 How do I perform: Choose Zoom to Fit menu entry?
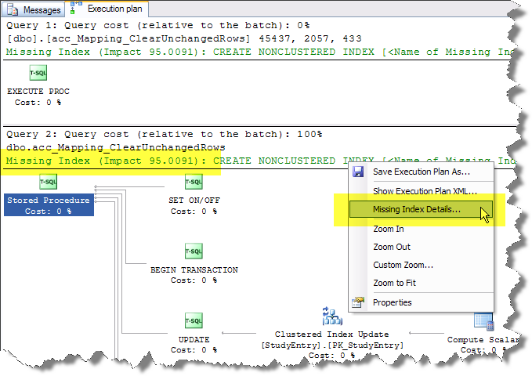click(x=393, y=283)
